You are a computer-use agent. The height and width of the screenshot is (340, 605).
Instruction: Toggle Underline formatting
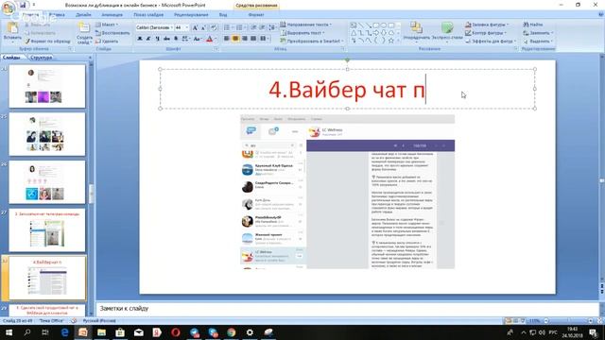158,39
